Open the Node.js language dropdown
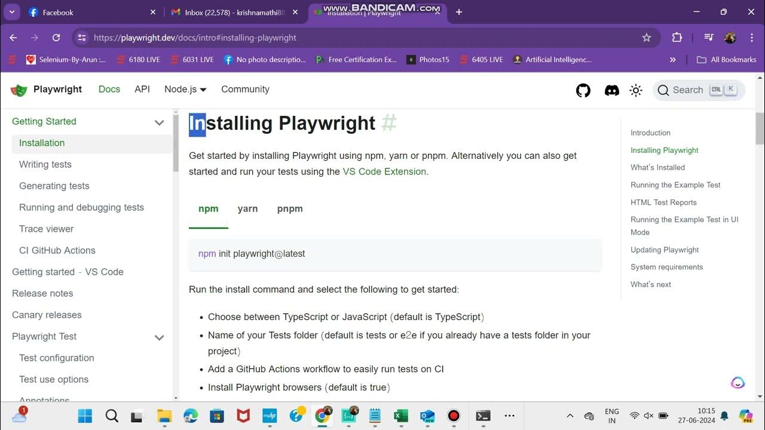 tap(185, 89)
